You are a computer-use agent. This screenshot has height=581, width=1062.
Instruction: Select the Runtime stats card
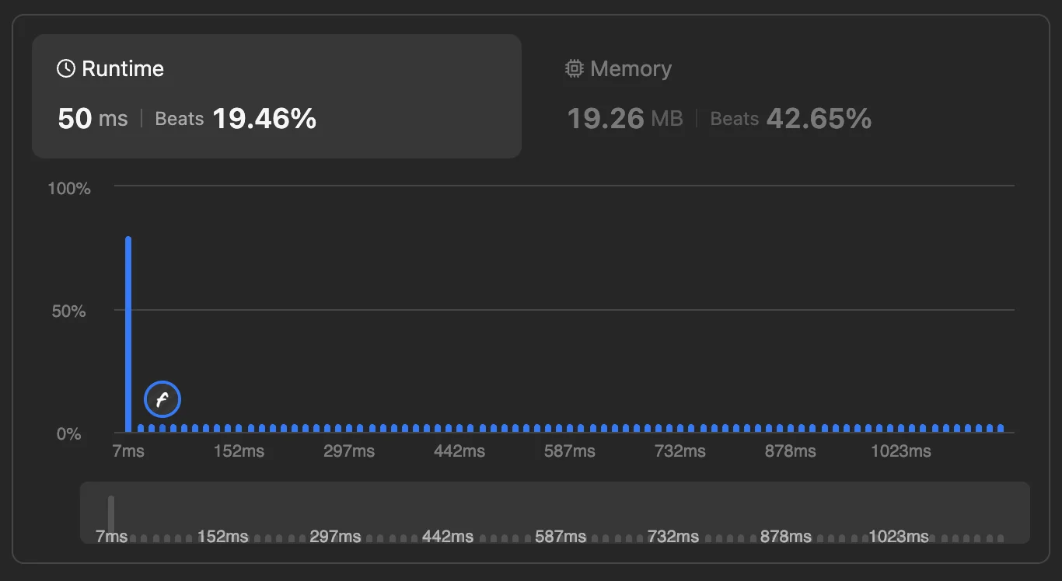click(277, 96)
